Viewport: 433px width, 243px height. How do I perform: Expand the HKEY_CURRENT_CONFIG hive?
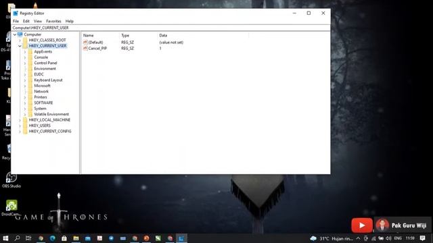click(20, 132)
